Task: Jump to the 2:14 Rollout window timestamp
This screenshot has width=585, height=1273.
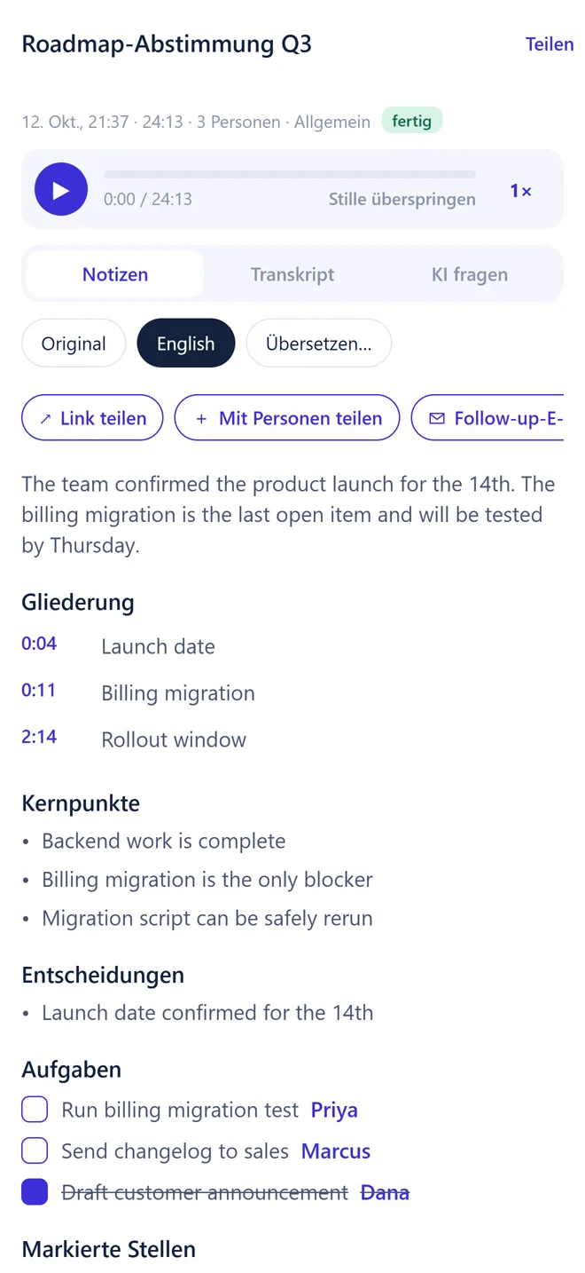Action: tap(39, 737)
